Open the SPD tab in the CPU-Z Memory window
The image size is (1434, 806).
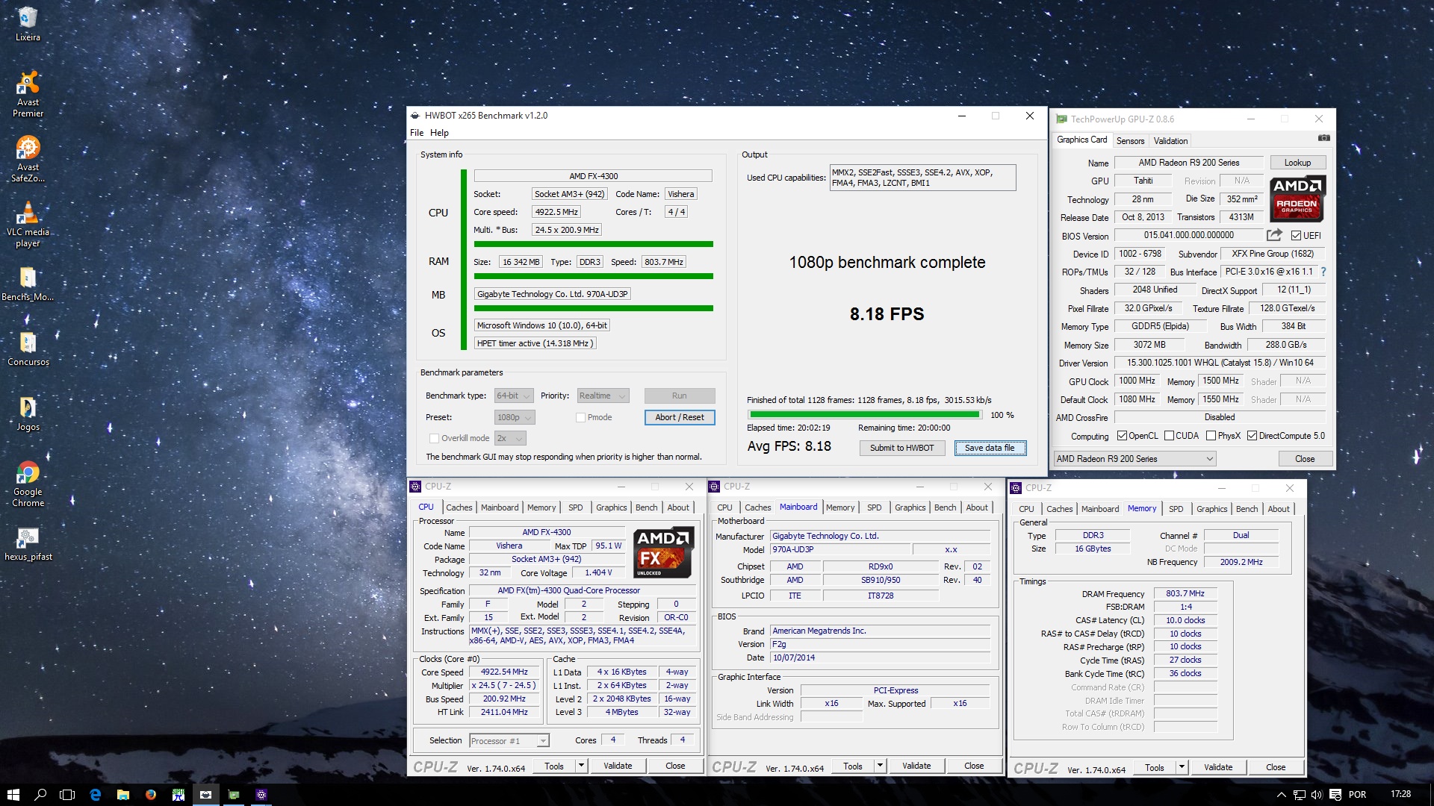tap(1176, 509)
